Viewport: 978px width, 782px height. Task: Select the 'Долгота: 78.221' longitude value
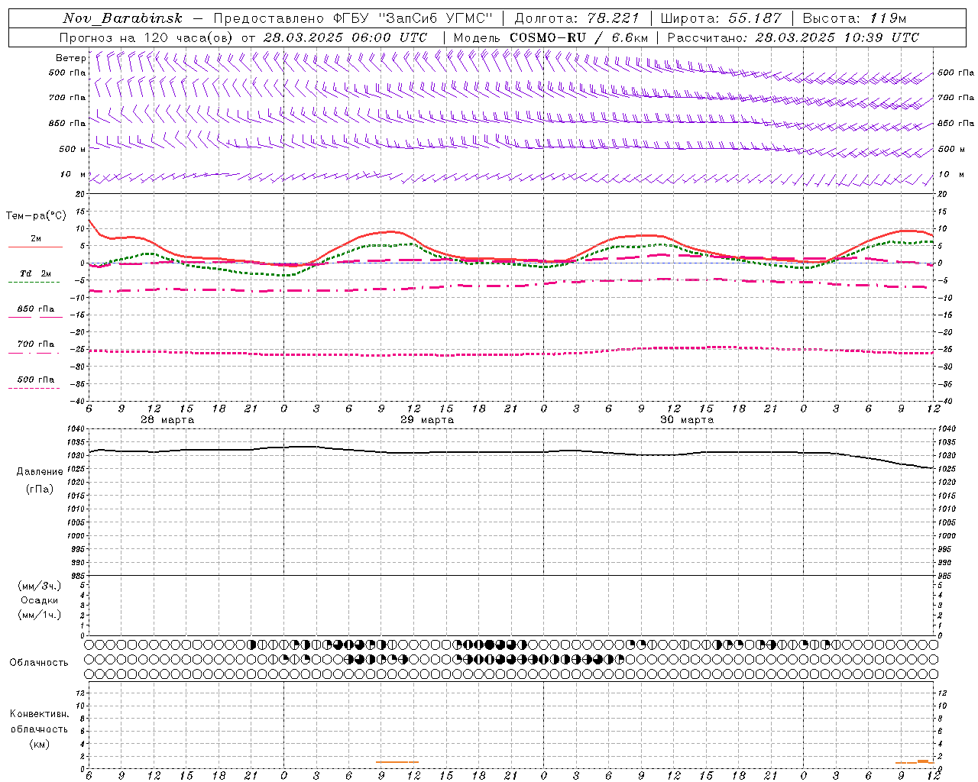pos(578,18)
